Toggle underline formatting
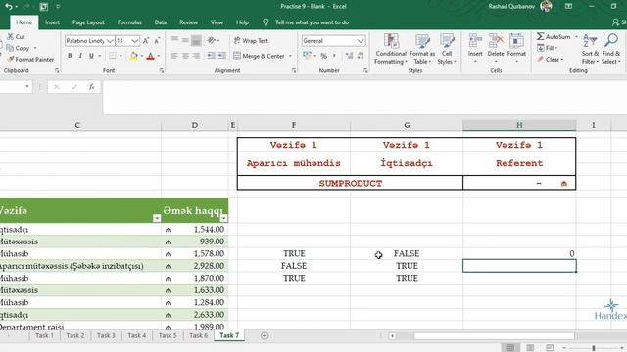Screen dimensions: 627x352 [x=91, y=56]
